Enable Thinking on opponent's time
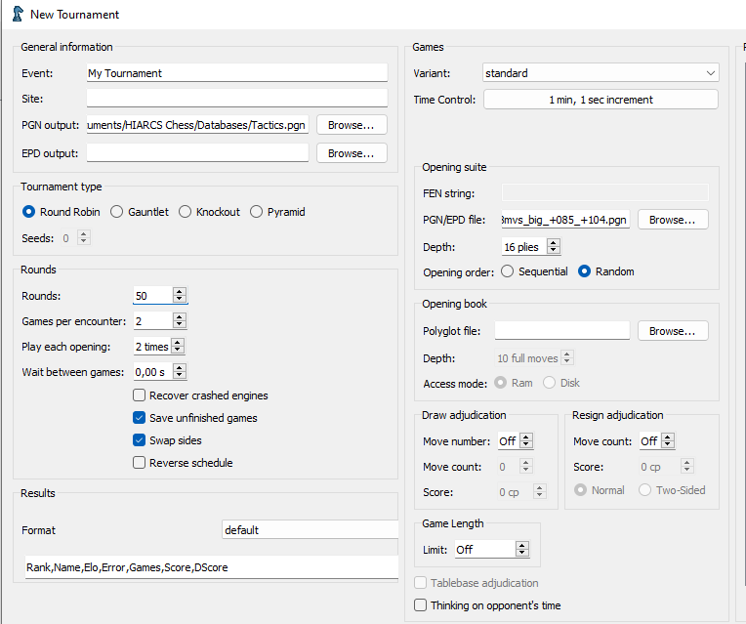 pyautogui.click(x=420, y=605)
